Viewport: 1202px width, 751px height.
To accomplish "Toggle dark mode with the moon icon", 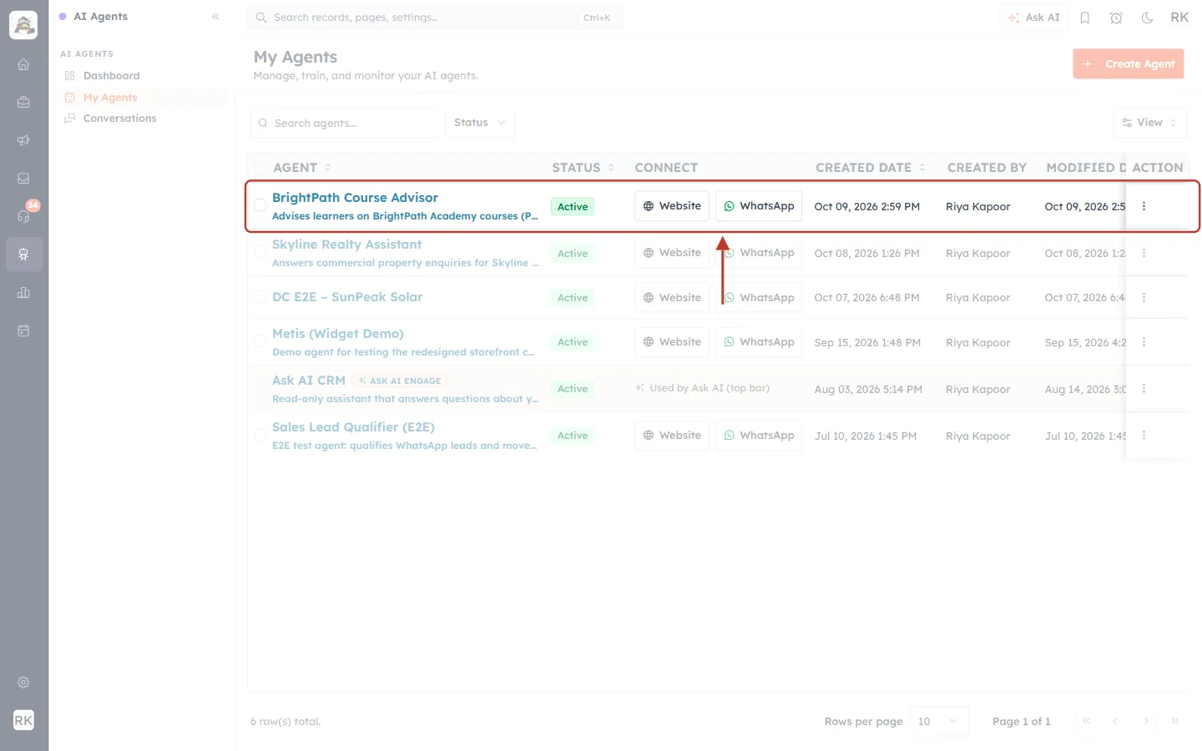I will (x=1148, y=18).
